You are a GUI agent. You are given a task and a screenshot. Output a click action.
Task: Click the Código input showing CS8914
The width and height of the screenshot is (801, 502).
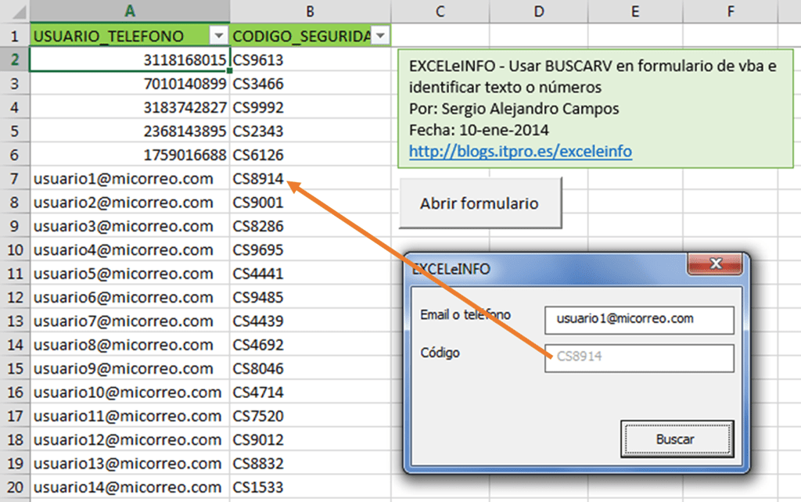pyautogui.click(x=639, y=358)
